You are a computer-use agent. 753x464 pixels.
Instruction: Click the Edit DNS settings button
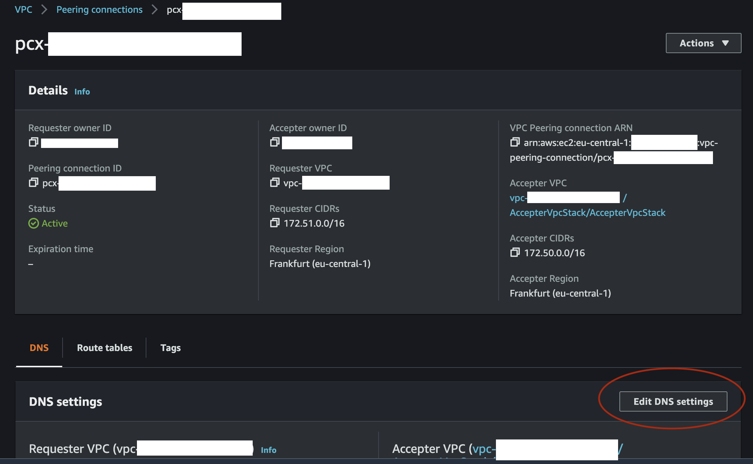point(673,401)
